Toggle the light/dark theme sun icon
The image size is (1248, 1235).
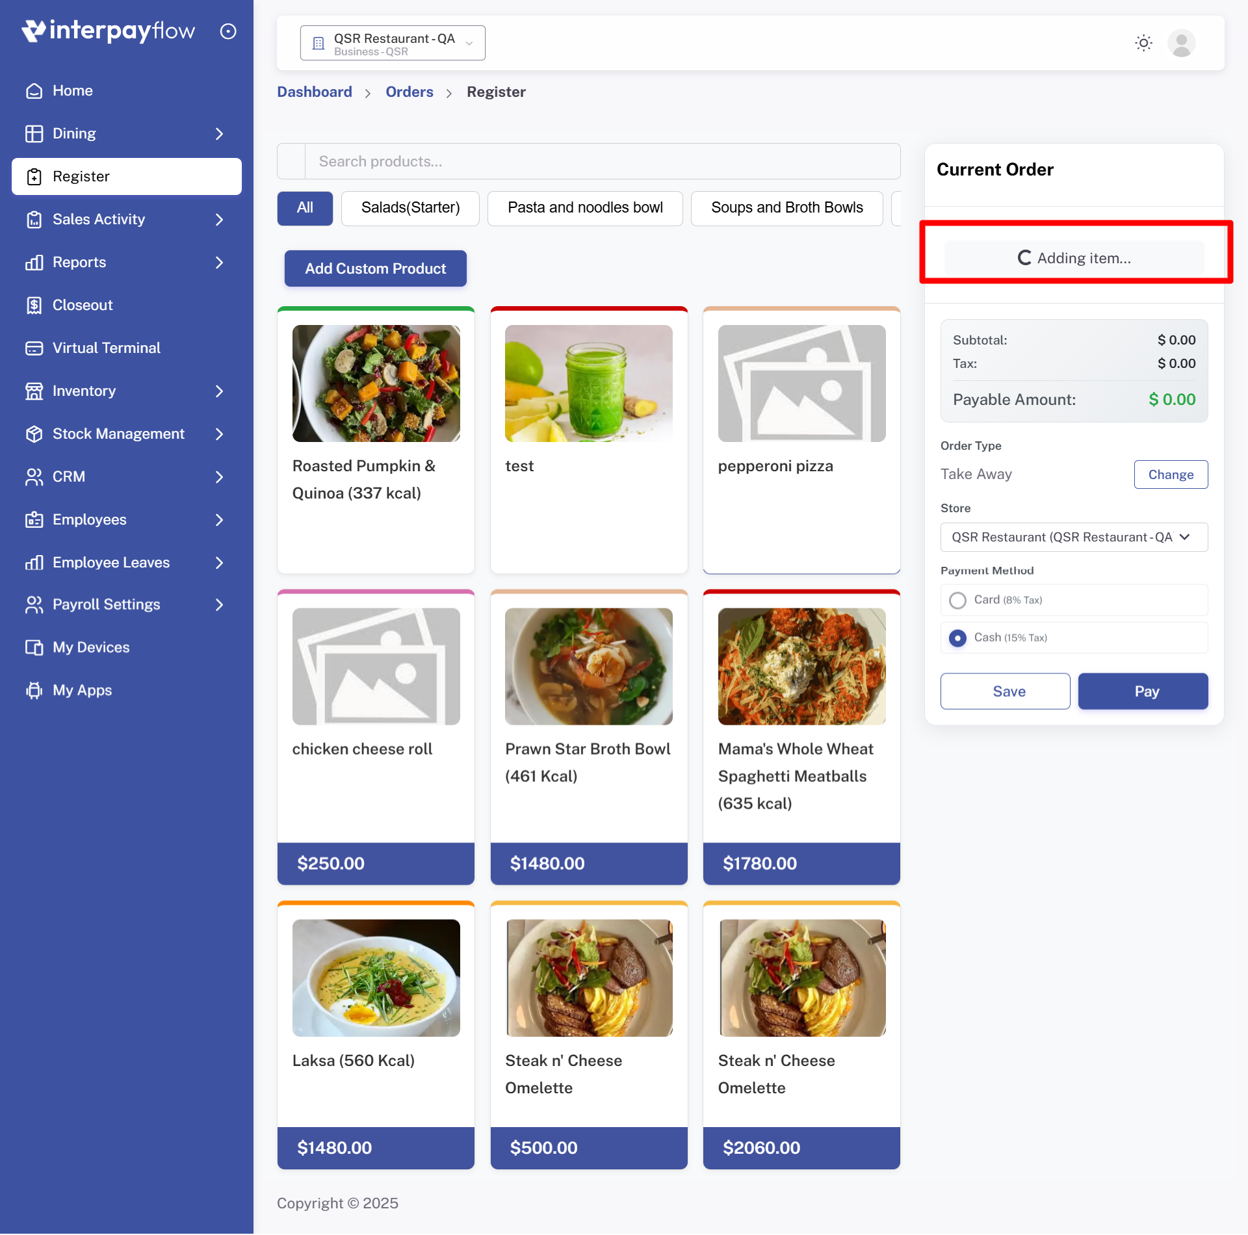(1143, 43)
